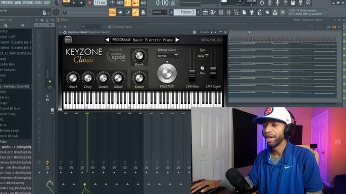Click the microphone recording icon
The height and width of the screenshot is (194, 346).
coord(277,3)
